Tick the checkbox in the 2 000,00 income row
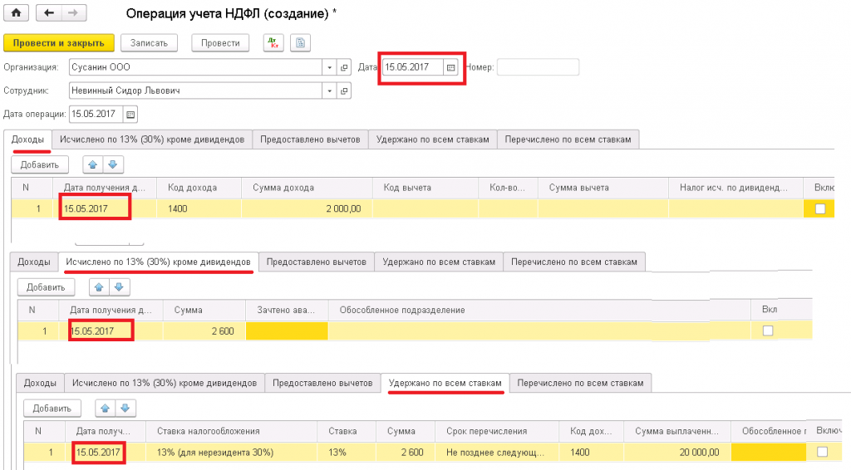 click(820, 209)
